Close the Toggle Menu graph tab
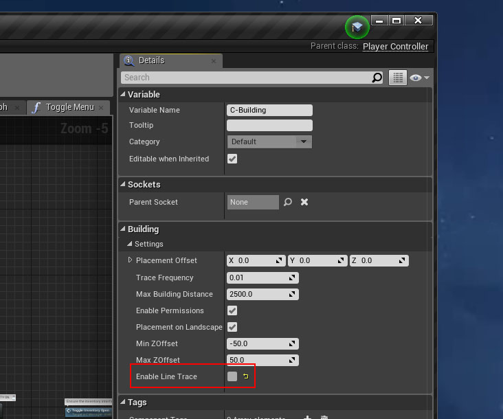The image size is (503, 419). 102,108
